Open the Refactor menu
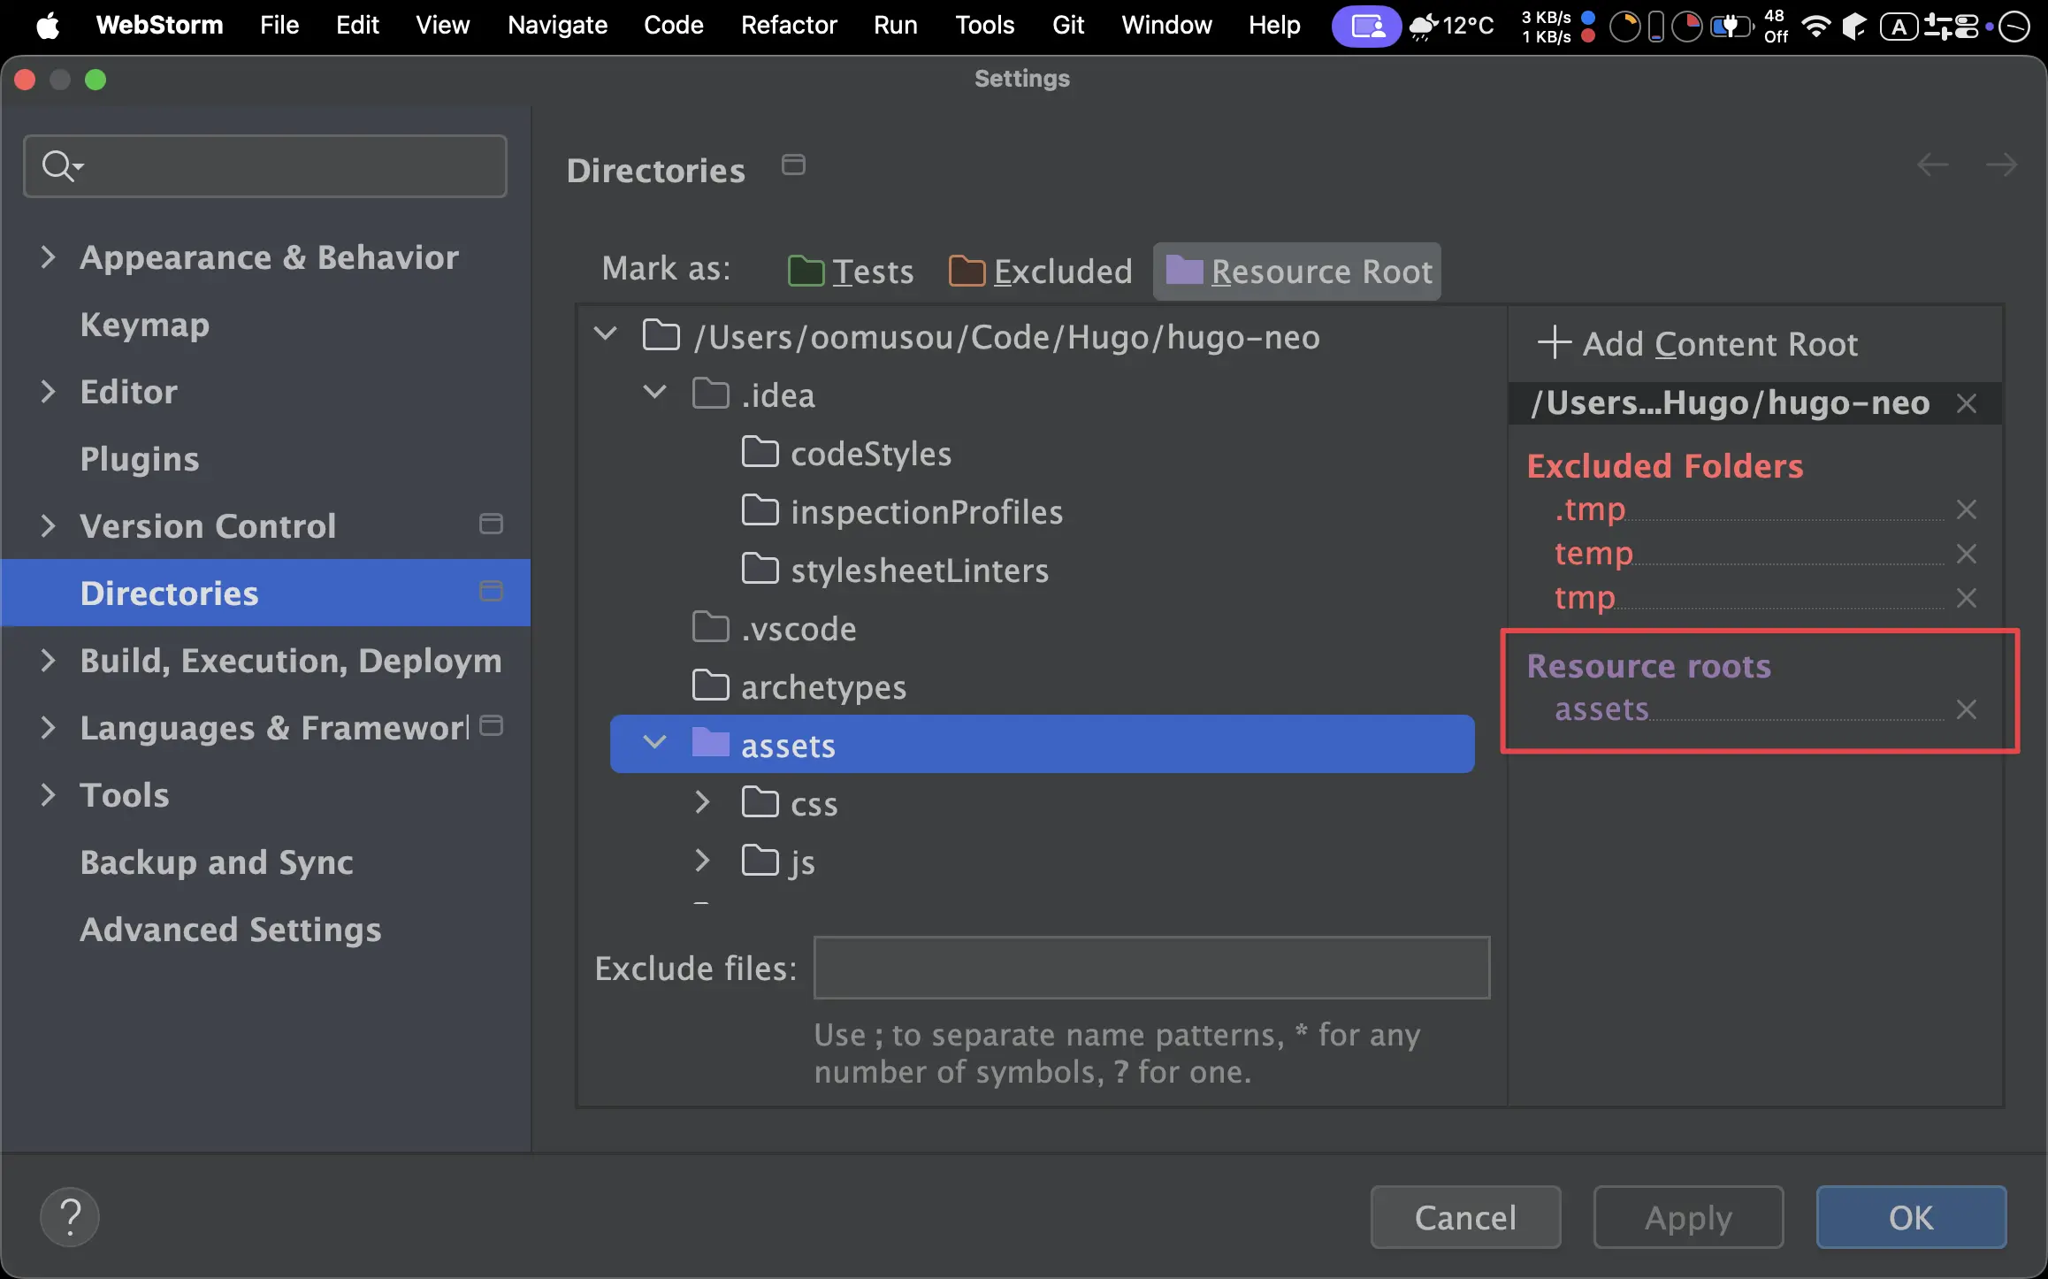The height and width of the screenshot is (1279, 2048). [788, 25]
